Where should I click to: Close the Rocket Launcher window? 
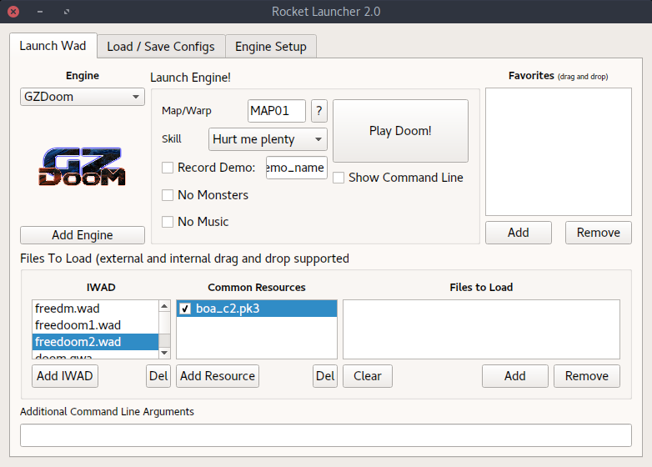point(13,12)
